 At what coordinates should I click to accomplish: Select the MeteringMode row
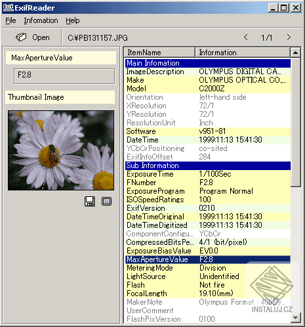(208, 268)
